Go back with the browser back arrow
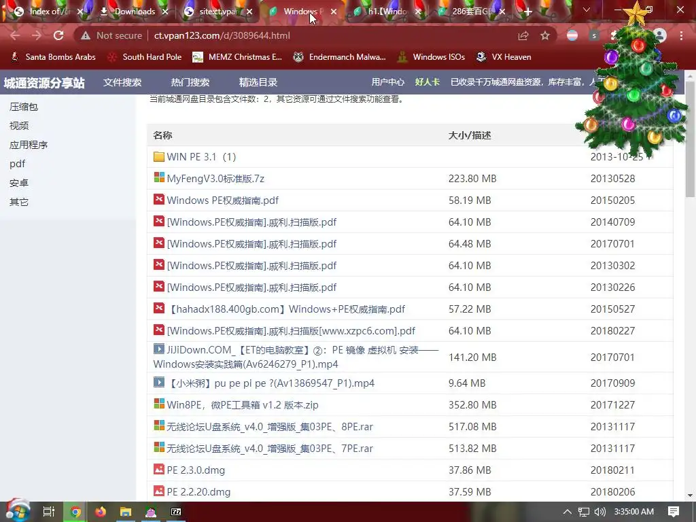Viewport: 696px width, 522px height. (x=15, y=35)
